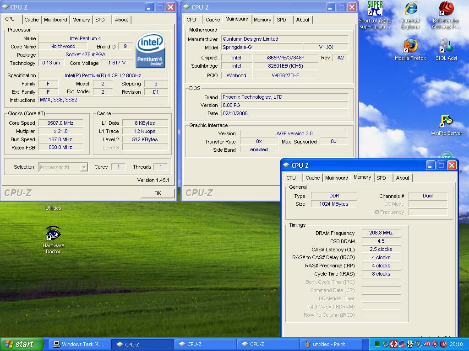Open Mainboard tab in the Memory CPU-Z window
The width and height of the screenshot is (469, 351).
337,178
